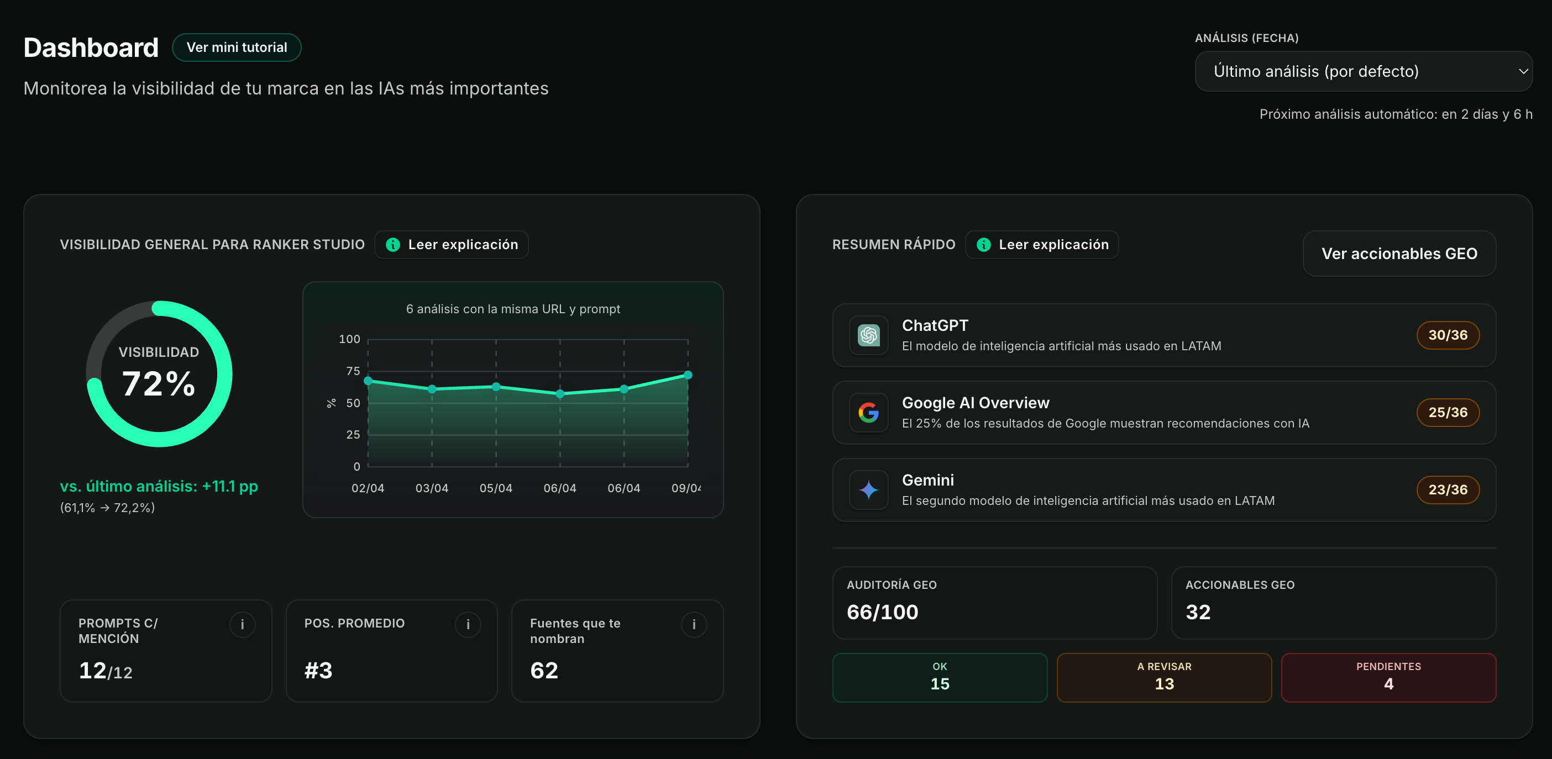Image resolution: width=1552 pixels, height=759 pixels.
Task: Open the Auditoría GEO 66/100 card
Action: [994, 603]
